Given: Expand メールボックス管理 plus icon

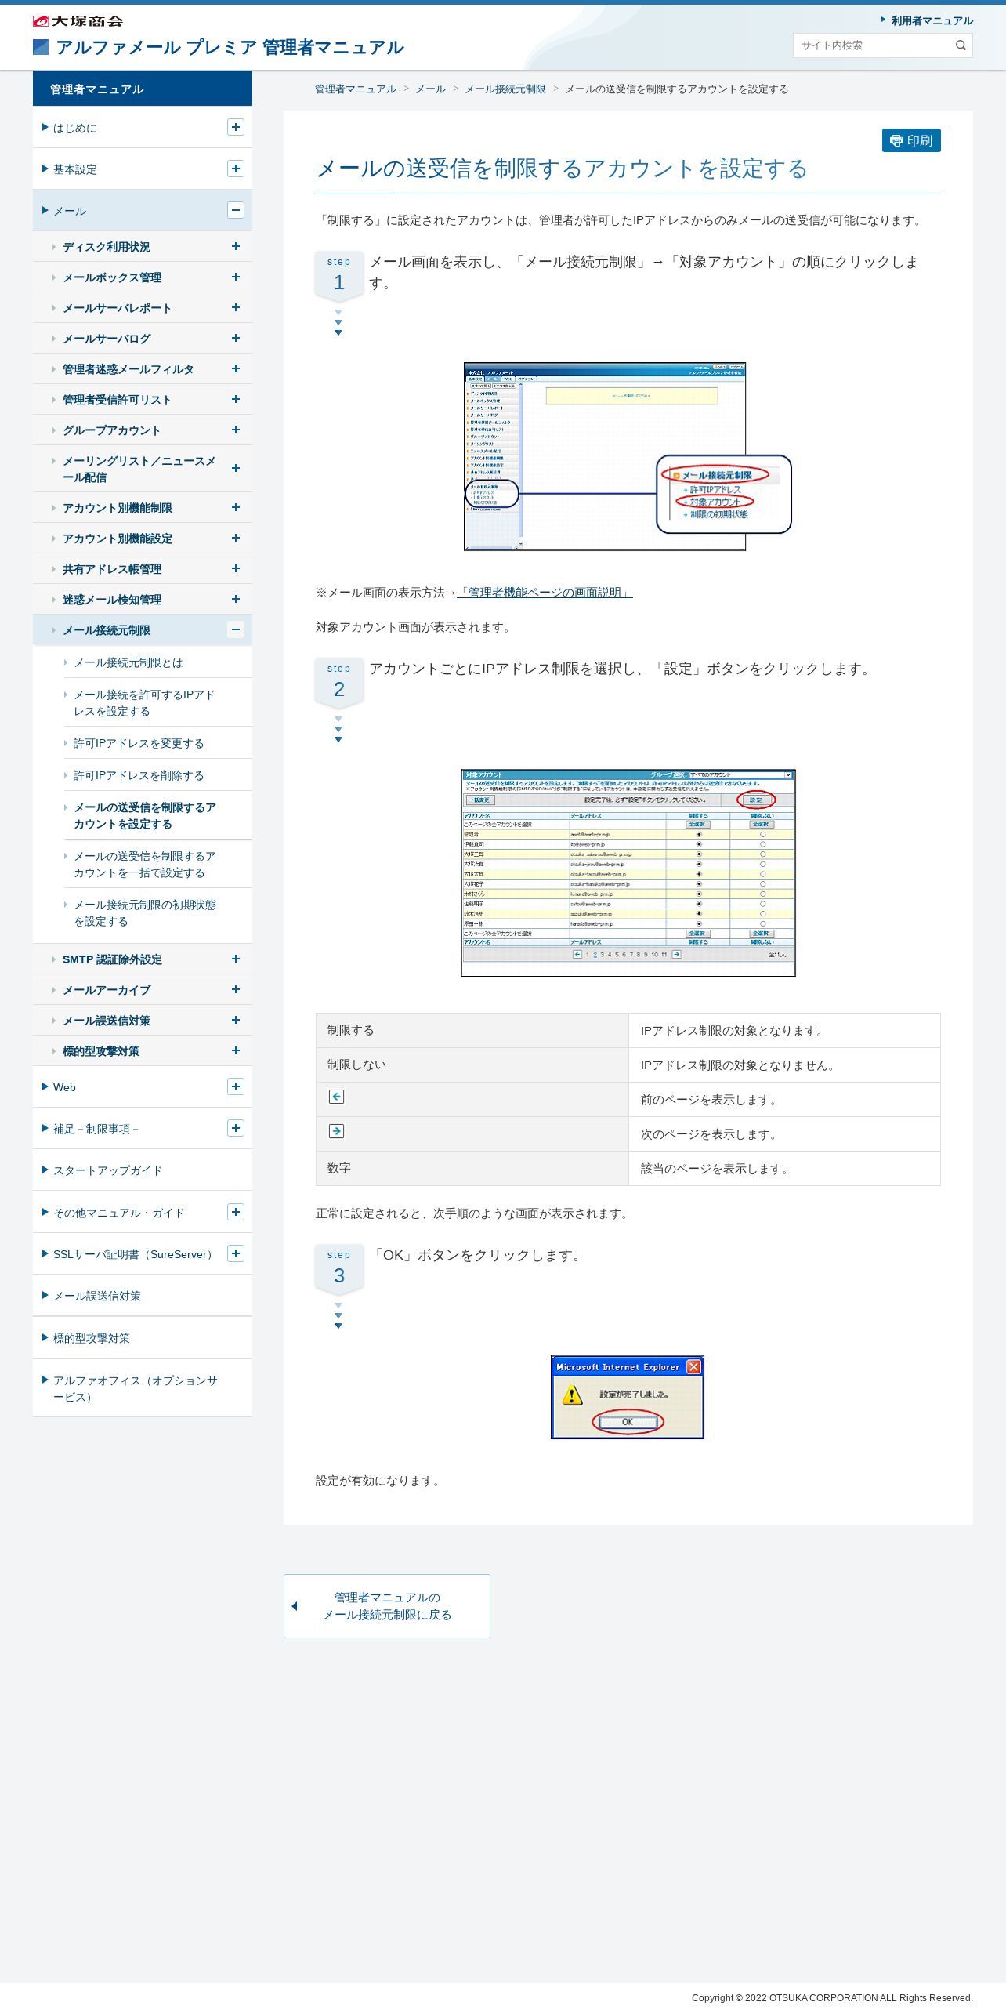Looking at the screenshot, I should 236,277.
